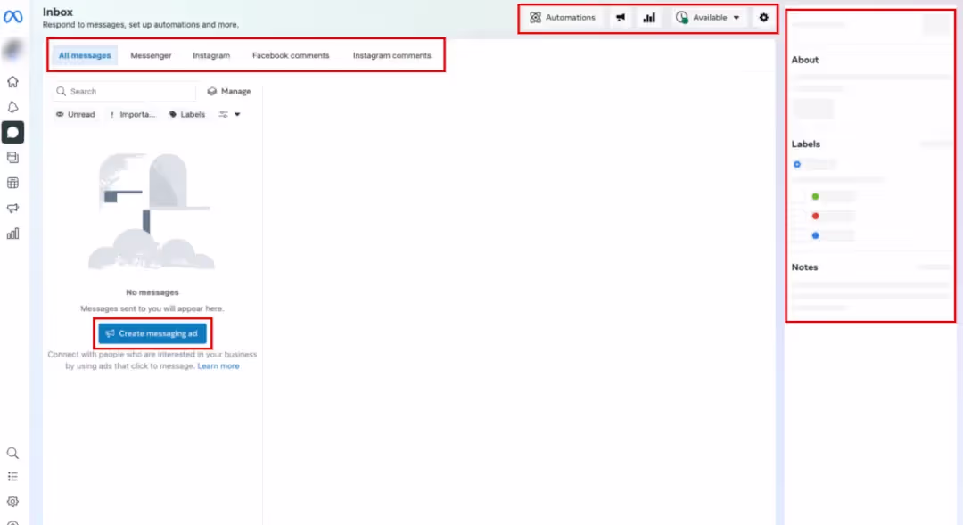The image size is (963, 525).
Task: Click the sidebar search magnifier icon
Action: pyautogui.click(x=12, y=453)
